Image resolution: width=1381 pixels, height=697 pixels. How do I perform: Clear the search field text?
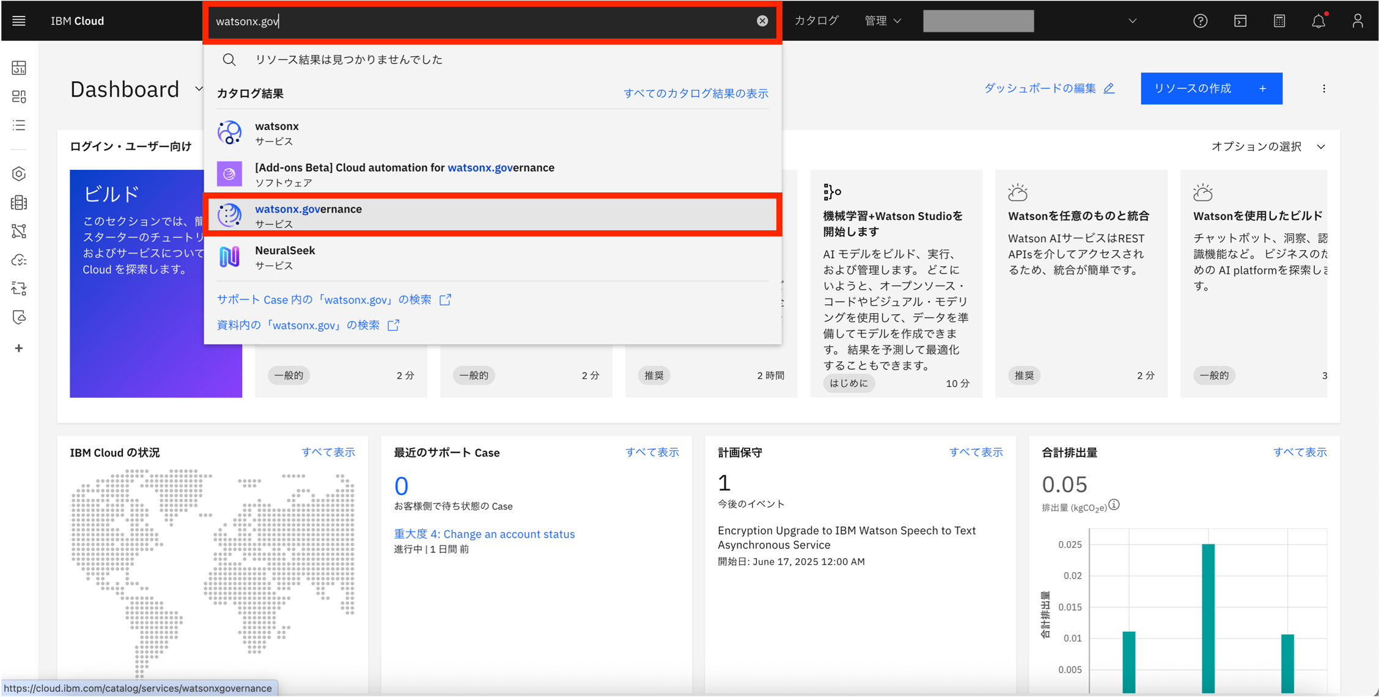[762, 21]
